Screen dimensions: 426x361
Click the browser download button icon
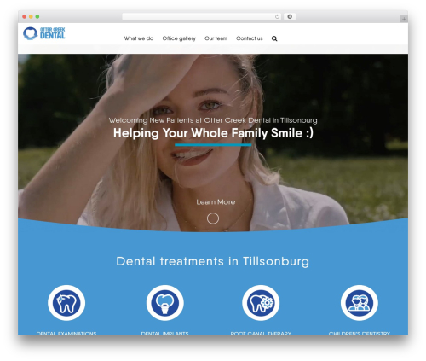point(290,17)
